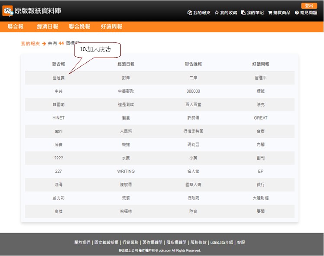Select the april tag
Screen dimensions: 324x256
click(x=58, y=131)
